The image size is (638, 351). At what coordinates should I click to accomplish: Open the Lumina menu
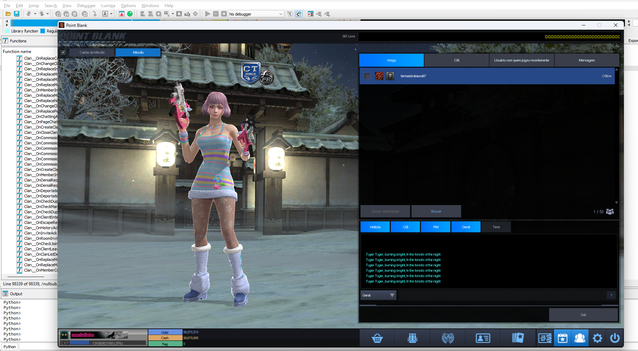tap(108, 5)
